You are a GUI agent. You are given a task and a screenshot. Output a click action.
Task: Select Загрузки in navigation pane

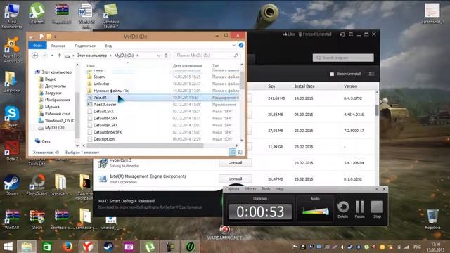(53, 93)
